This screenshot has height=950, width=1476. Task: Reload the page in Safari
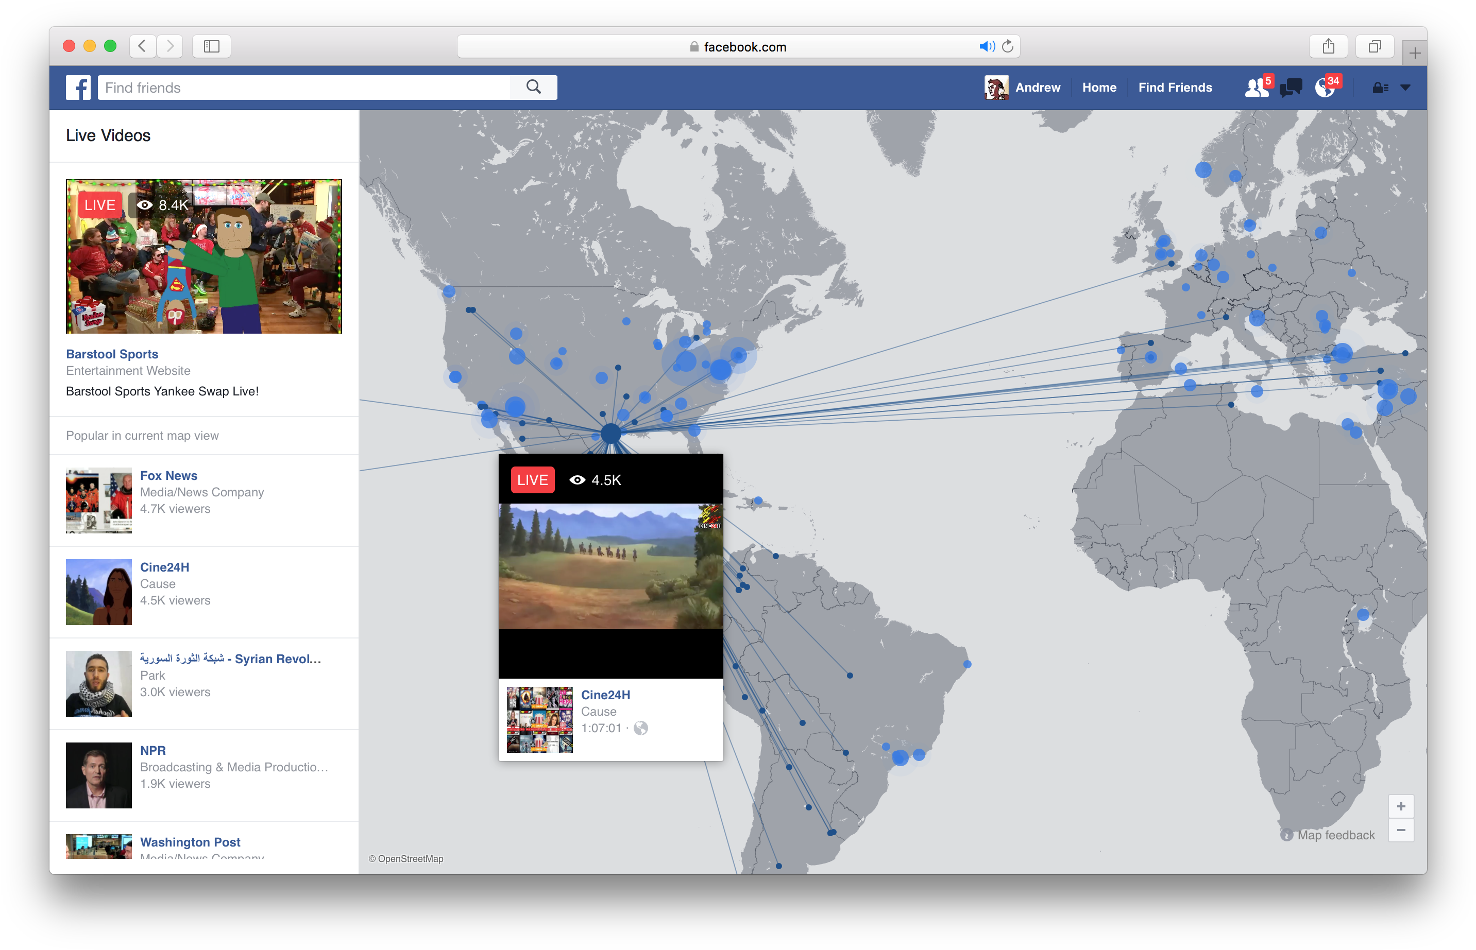pos(1008,46)
